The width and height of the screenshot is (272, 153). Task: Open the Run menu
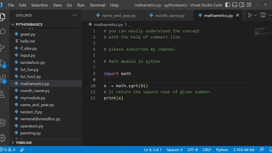point(81,5)
